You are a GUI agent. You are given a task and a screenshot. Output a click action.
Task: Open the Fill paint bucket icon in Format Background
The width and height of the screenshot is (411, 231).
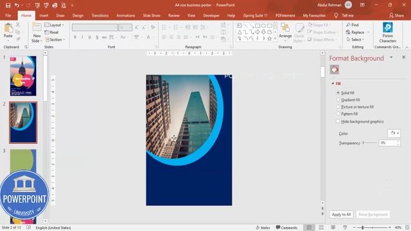(x=334, y=69)
